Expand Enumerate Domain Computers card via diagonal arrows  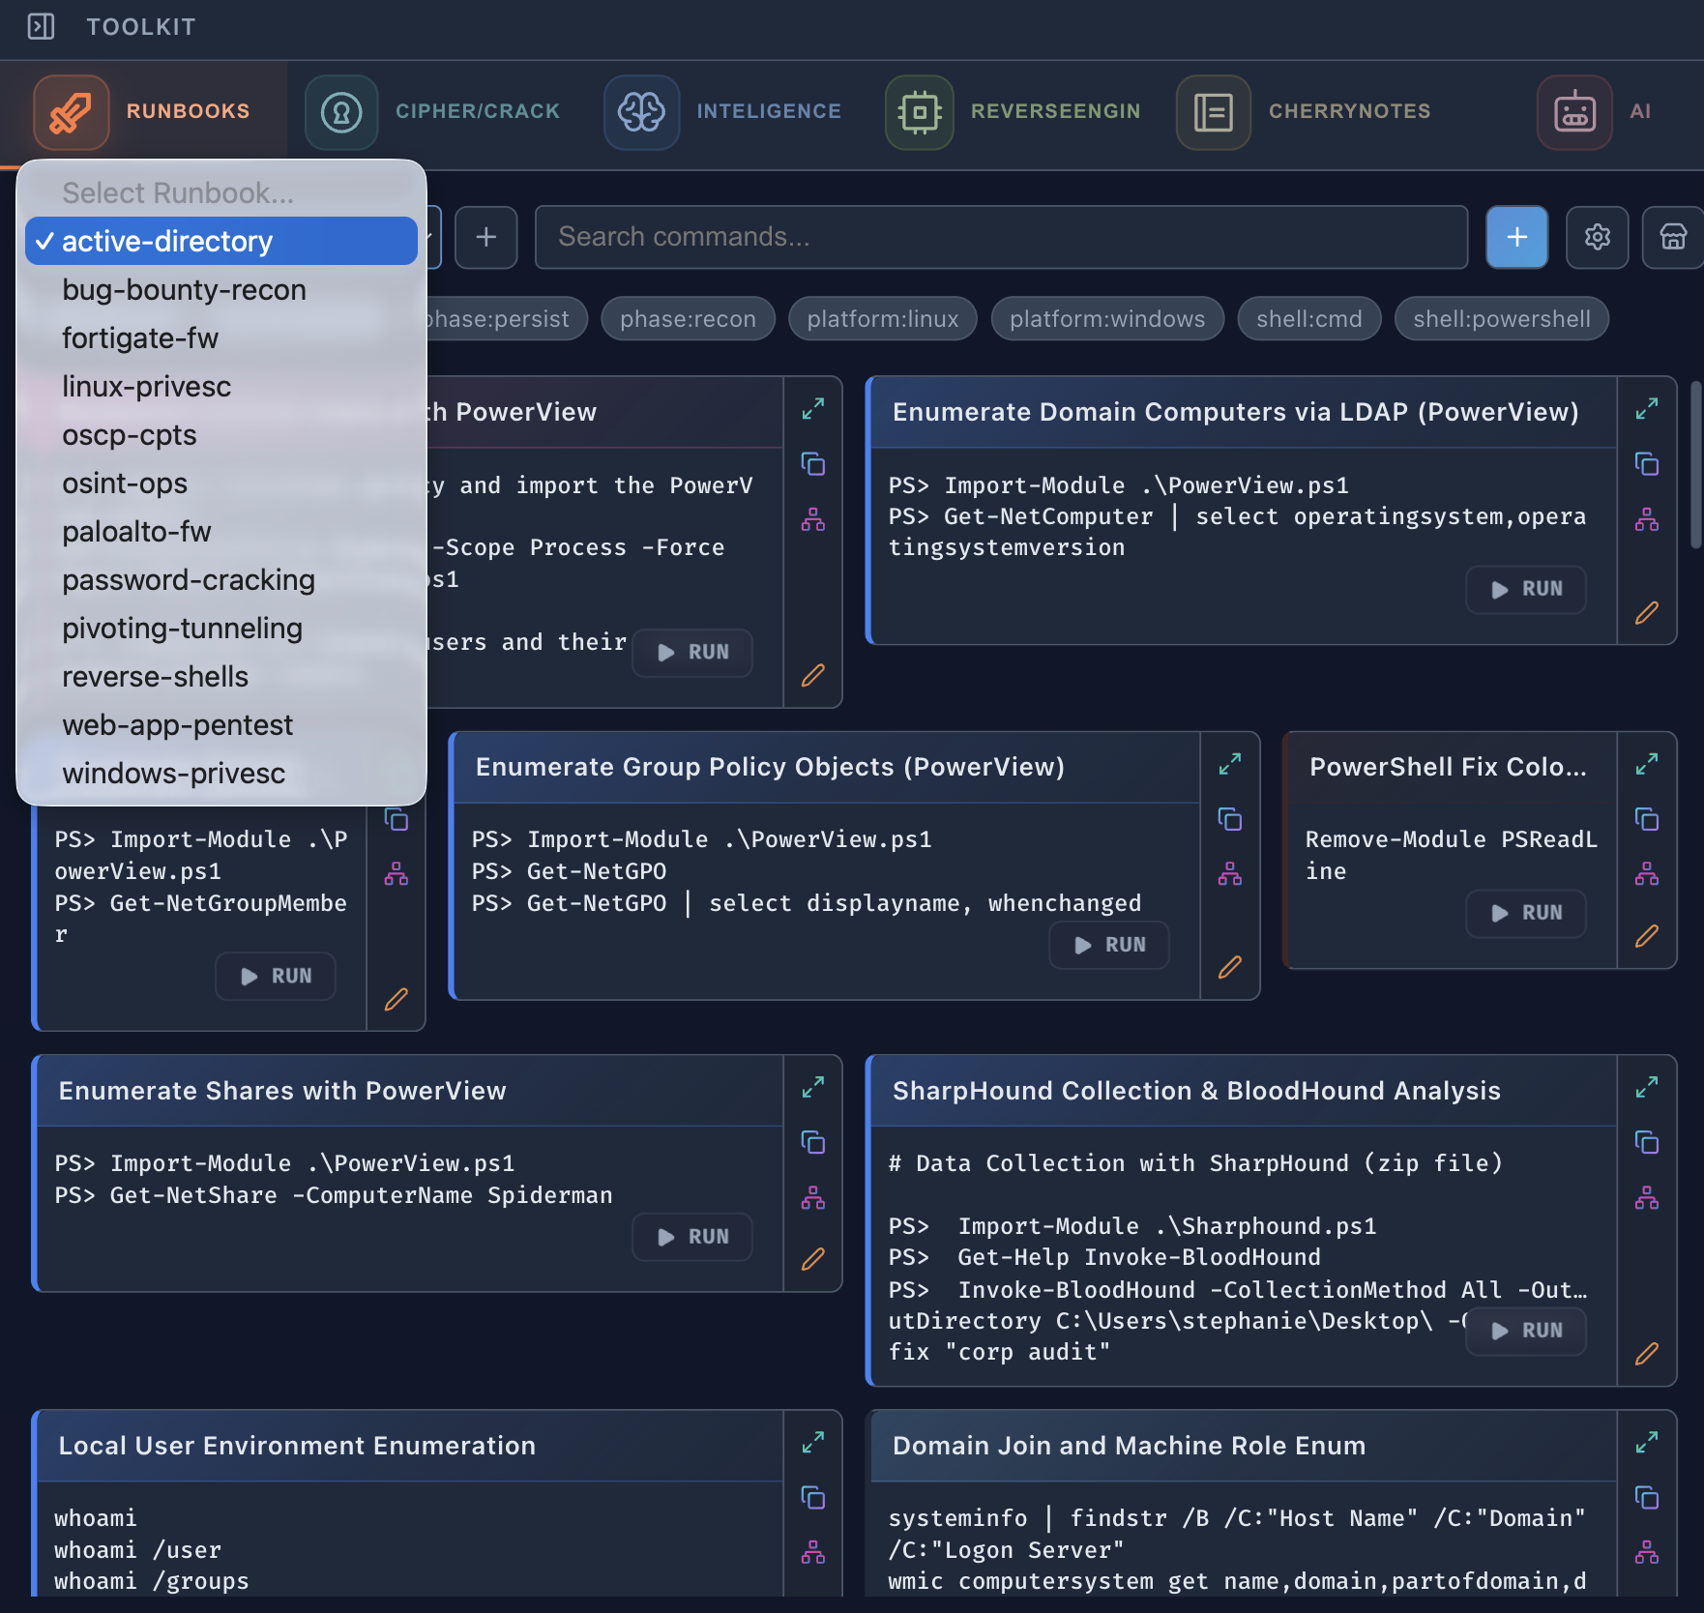tap(1647, 410)
